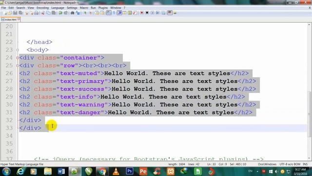Click 'UTF-8 w/o BOM' status bar entry

[x=290, y=164]
